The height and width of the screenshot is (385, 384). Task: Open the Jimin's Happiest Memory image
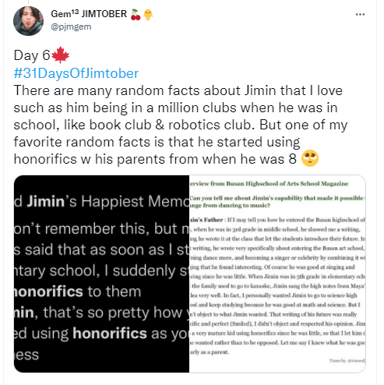point(101,274)
